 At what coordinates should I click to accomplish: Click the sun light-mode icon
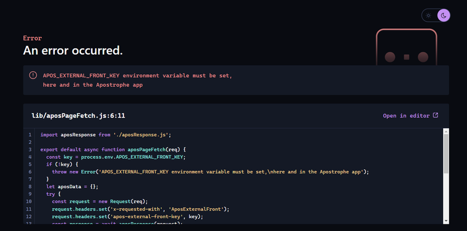[x=428, y=15]
